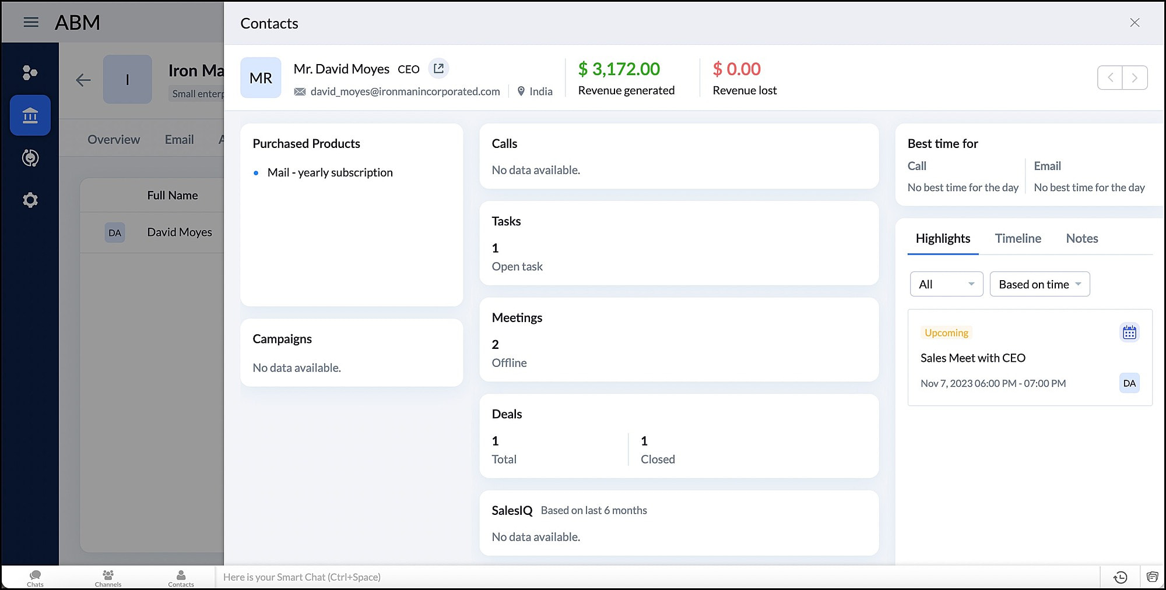Viewport: 1166px width, 590px height.
Task: Click the dashboard dots icon in sidebar
Action: [x=30, y=73]
